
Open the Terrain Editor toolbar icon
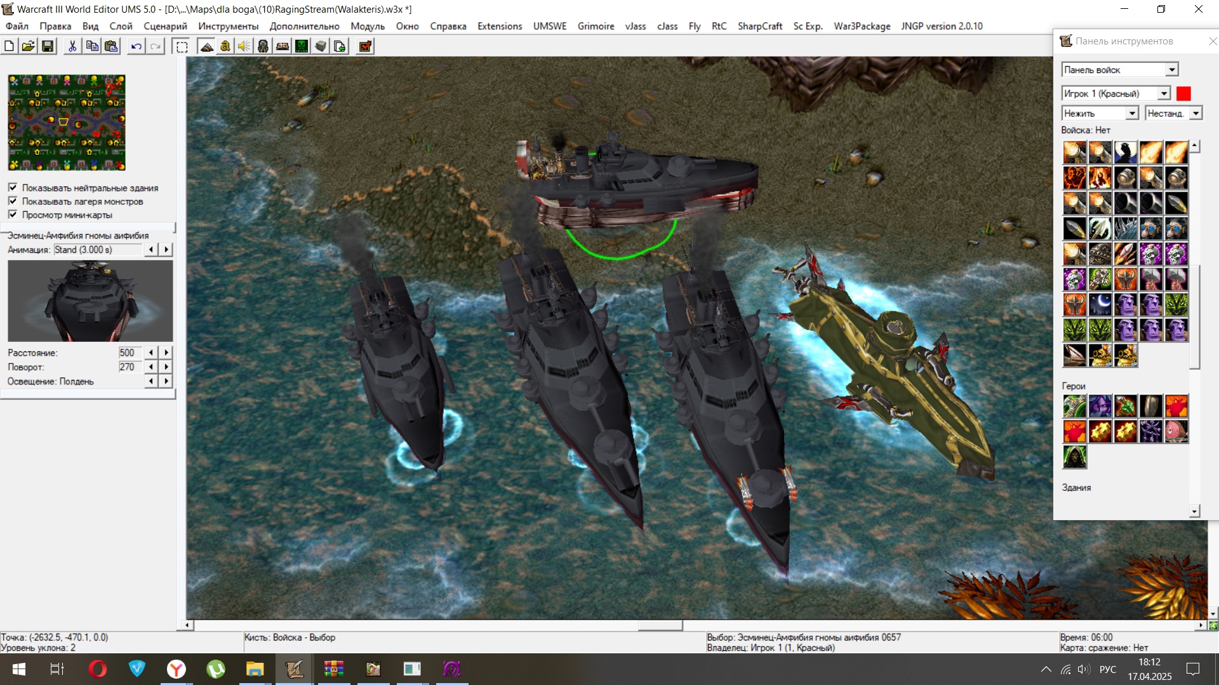206,46
